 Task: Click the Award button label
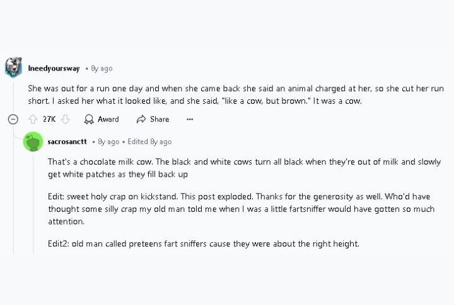pos(108,119)
